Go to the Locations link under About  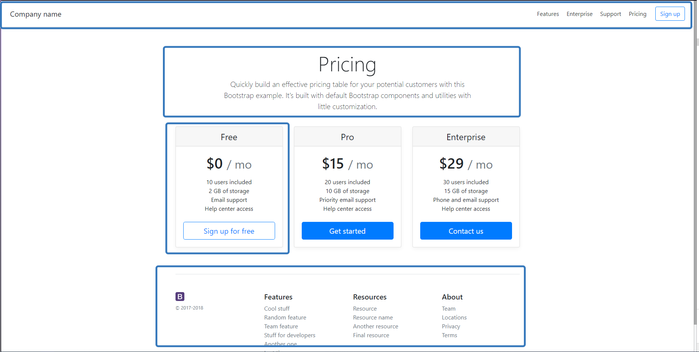point(454,317)
